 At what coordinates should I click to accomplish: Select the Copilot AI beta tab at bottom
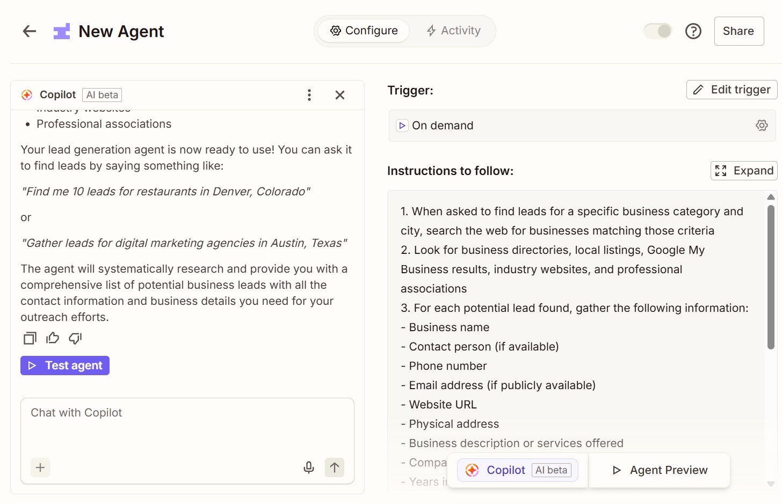[517, 470]
